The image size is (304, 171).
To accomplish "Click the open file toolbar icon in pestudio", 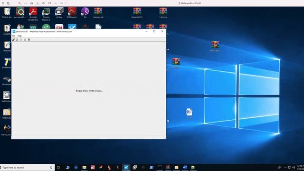I will (x=13, y=40).
